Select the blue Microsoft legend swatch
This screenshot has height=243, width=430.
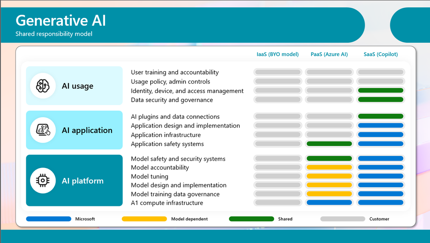[x=49, y=219]
